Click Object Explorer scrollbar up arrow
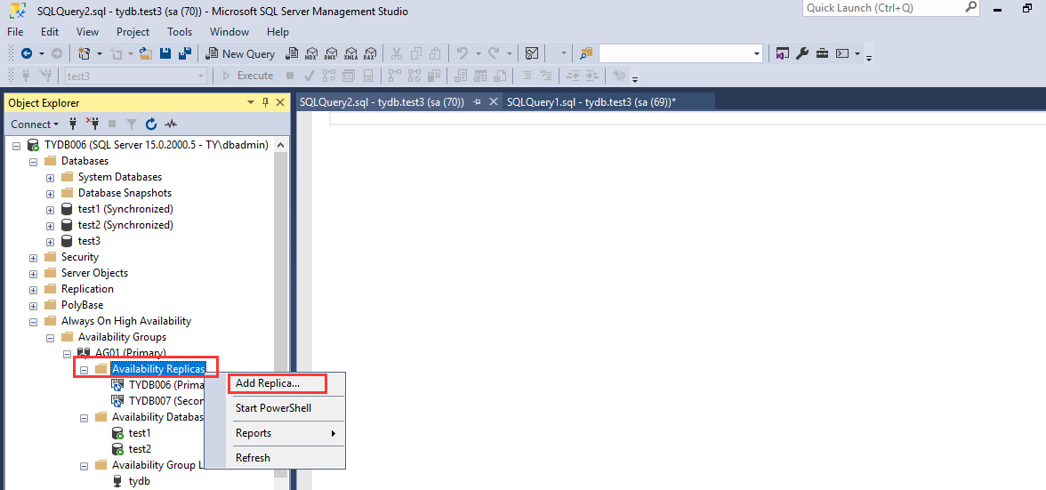Viewport: 1046px width, 490px height. (x=281, y=145)
